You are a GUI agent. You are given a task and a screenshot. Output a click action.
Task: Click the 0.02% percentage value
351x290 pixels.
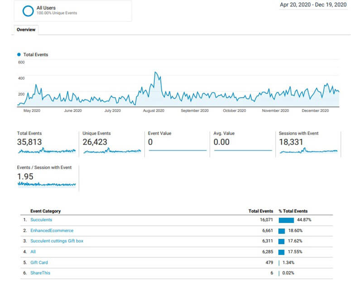click(x=288, y=273)
